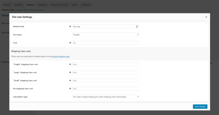Image resolution: width=219 pixels, height=115 pixels.
Task: Click the Tax status label
Action: [17, 35]
